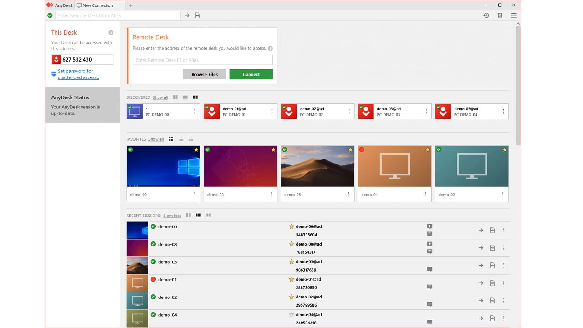The image size is (583, 328).
Task: Click the monitor icon for the demo-00 session
Action: [x=429, y=225]
